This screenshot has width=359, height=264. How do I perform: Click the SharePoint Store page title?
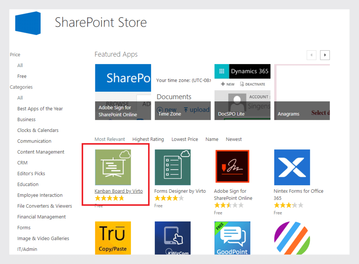tap(101, 22)
